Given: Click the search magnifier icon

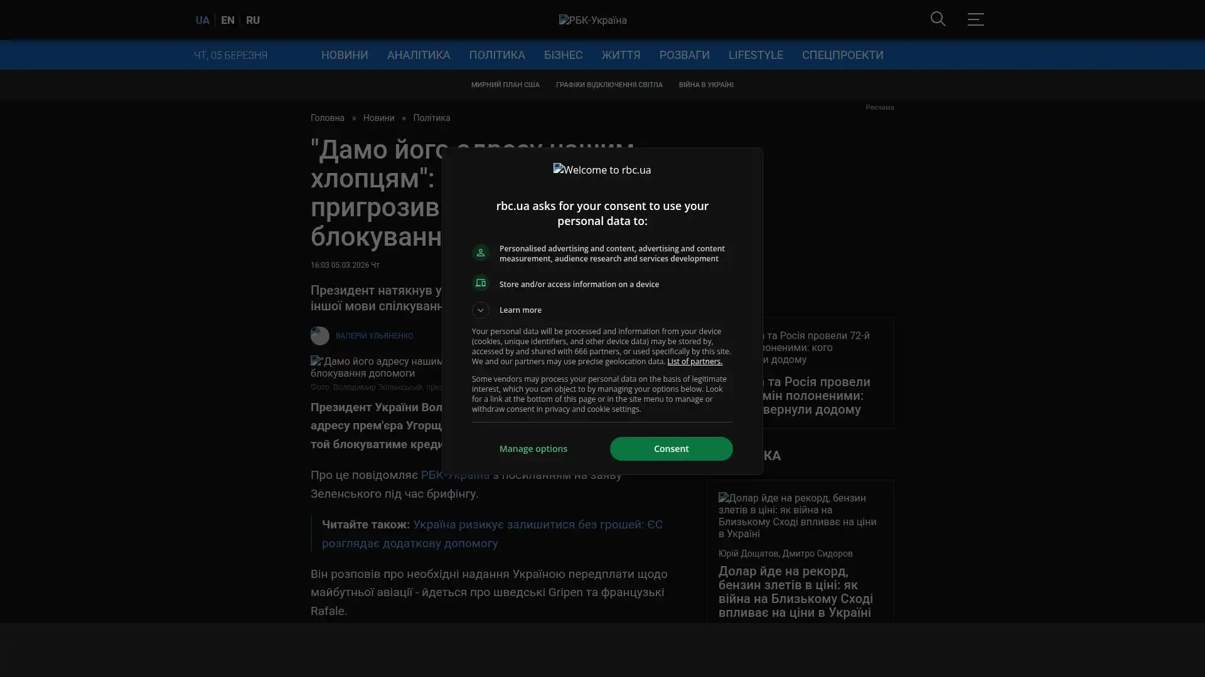Looking at the screenshot, I should [938, 19].
